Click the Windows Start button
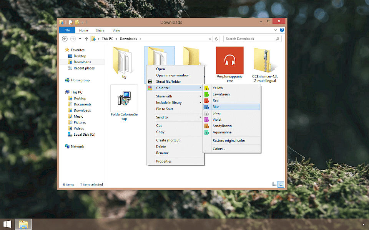 point(7,224)
